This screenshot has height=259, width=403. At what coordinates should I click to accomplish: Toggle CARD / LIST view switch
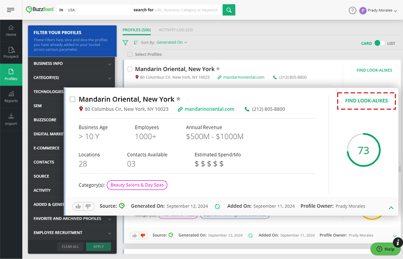[x=380, y=43]
